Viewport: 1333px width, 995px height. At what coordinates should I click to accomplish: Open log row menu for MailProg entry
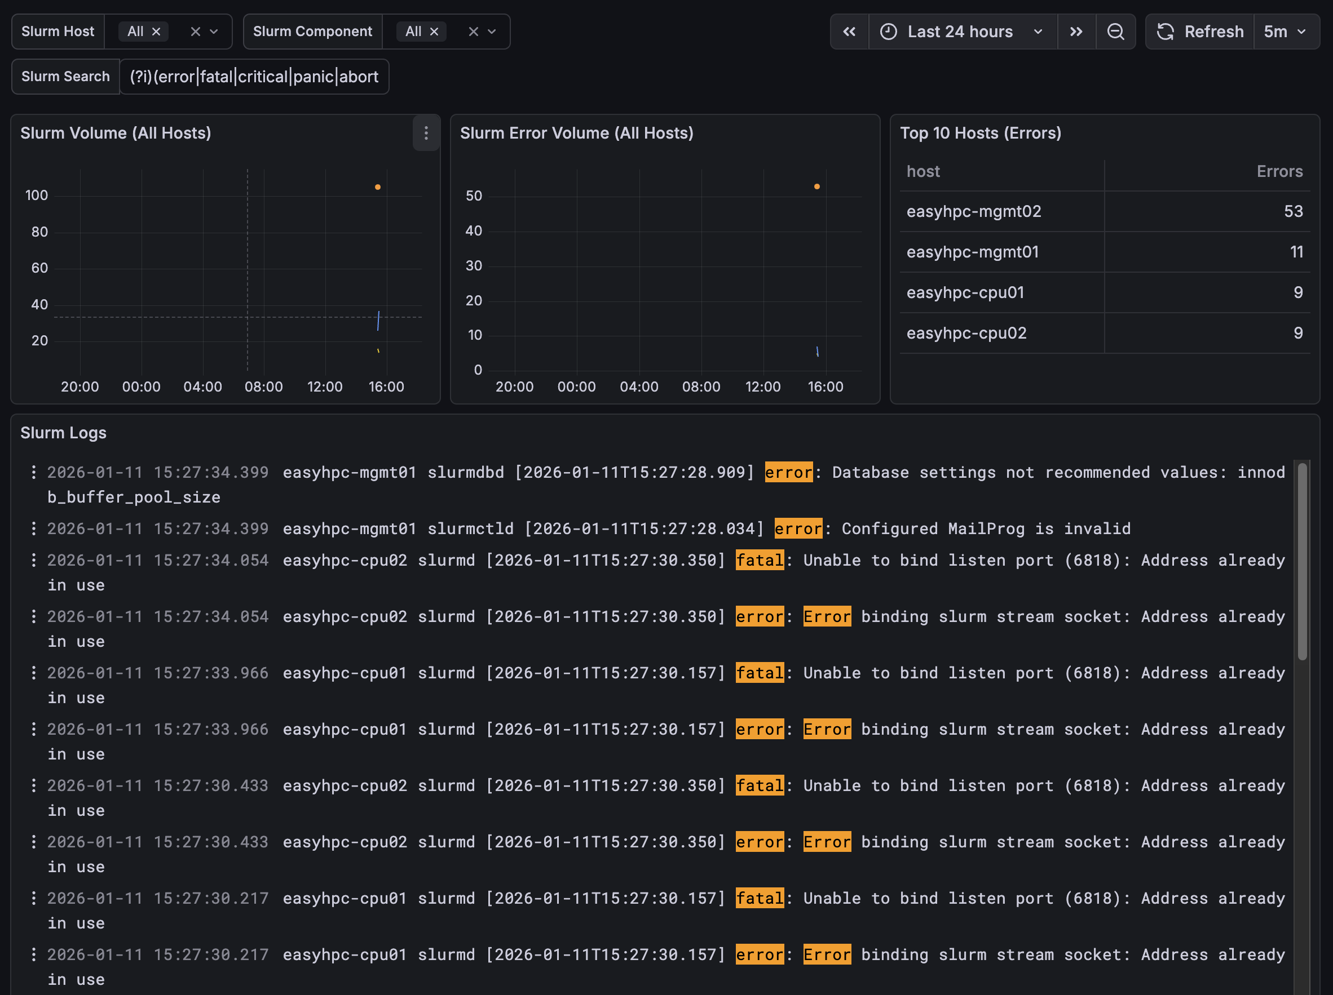click(34, 529)
